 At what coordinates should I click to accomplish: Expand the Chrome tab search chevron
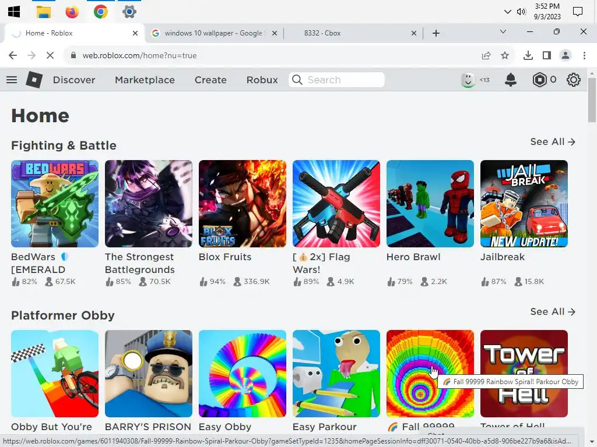503,31
